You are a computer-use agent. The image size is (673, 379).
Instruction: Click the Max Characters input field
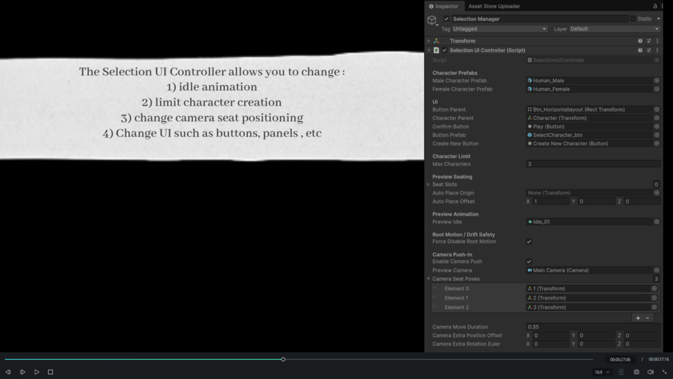(x=589, y=164)
